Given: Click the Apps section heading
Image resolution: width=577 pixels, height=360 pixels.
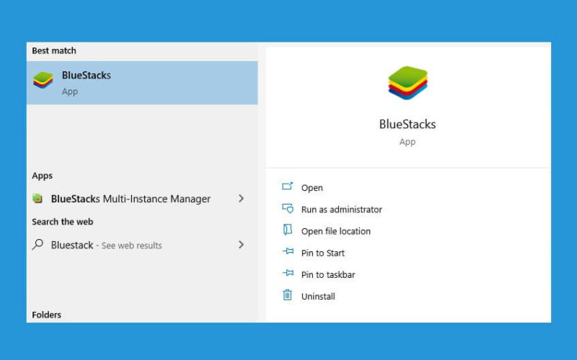Looking at the screenshot, I should (x=42, y=176).
